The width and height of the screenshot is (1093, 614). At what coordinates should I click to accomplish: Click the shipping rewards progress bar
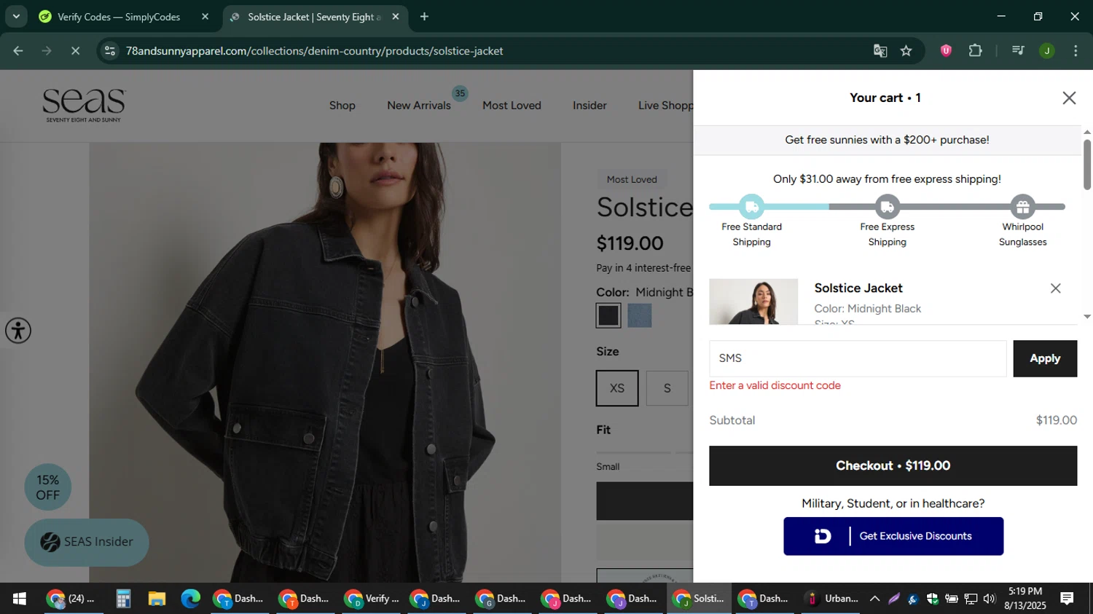tap(887, 207)
